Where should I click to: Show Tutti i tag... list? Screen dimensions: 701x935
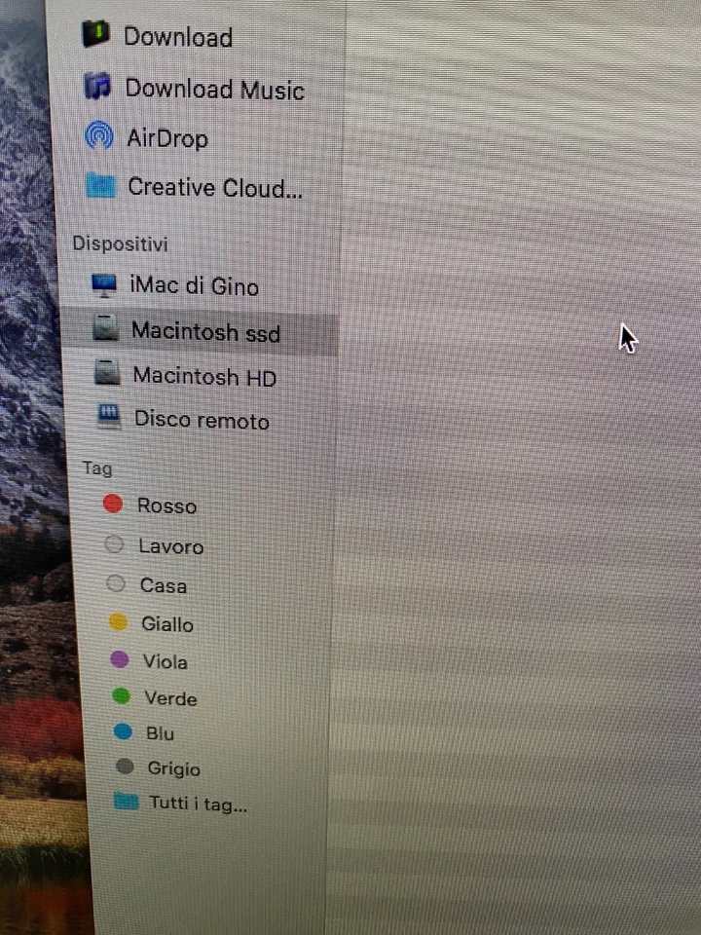(x=198, y=804)
